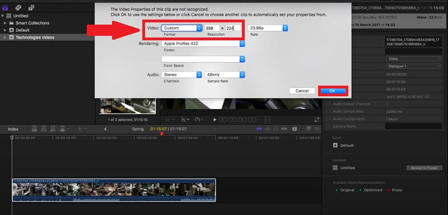Click the OK button in the dialog
Image resolution: width=448 pixels, height=215 pixels.
point(332,91)
